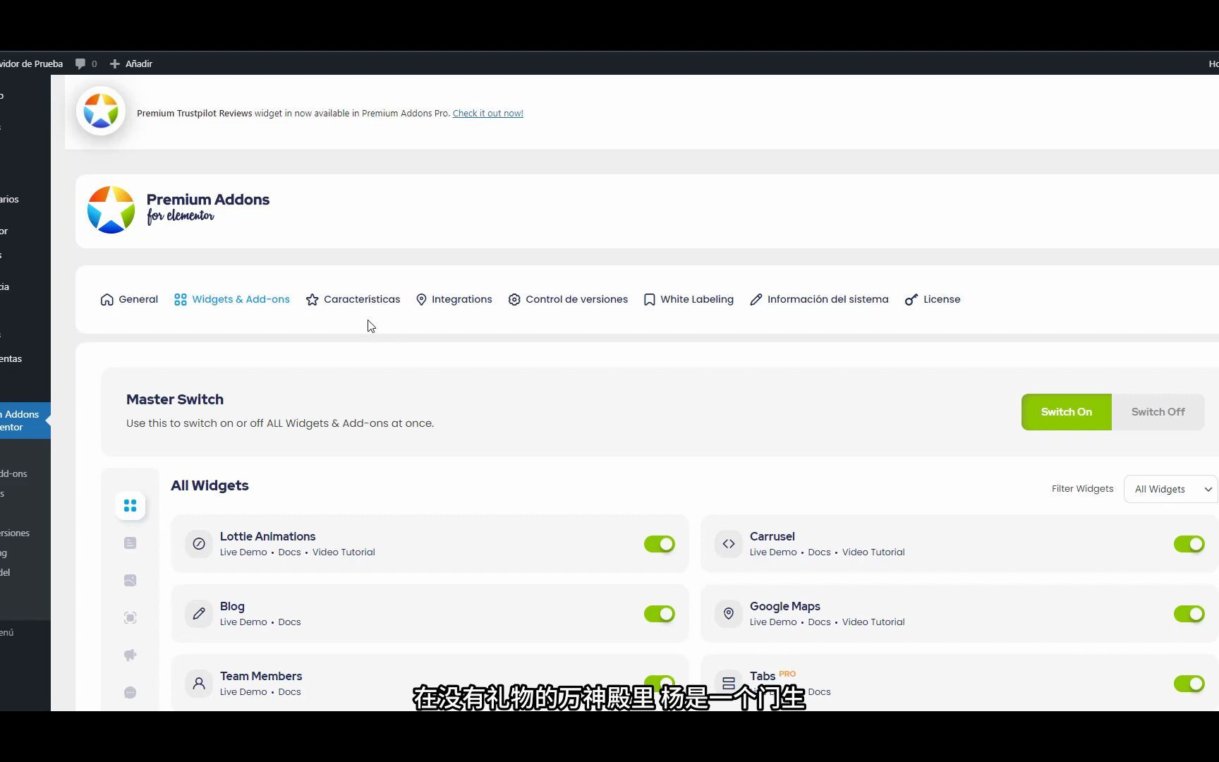Click the Premium Addons star logo
The height and width of the screenshot is (762, 1219).
pyautogui.click(x=110, y=210)
